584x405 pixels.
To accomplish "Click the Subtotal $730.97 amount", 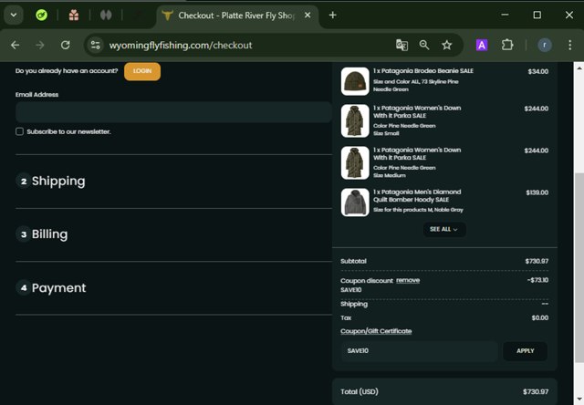I will tap(537, 261).
